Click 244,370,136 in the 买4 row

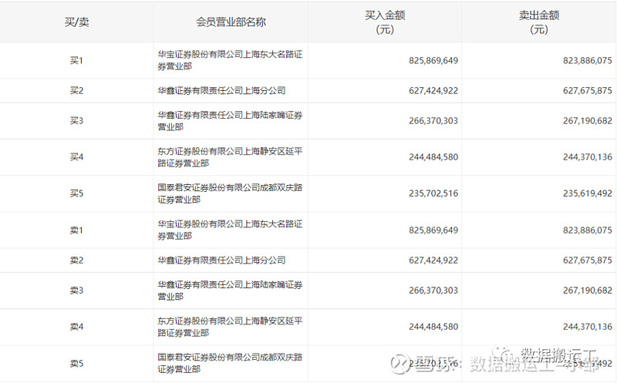(x=588, y=157)
